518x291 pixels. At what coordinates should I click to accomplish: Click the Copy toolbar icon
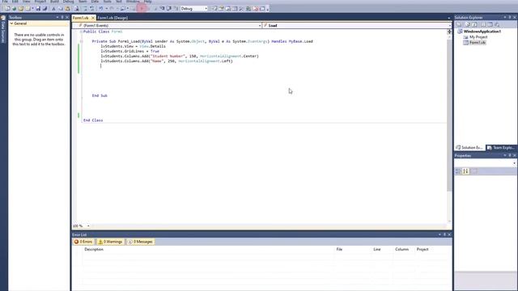61,9
